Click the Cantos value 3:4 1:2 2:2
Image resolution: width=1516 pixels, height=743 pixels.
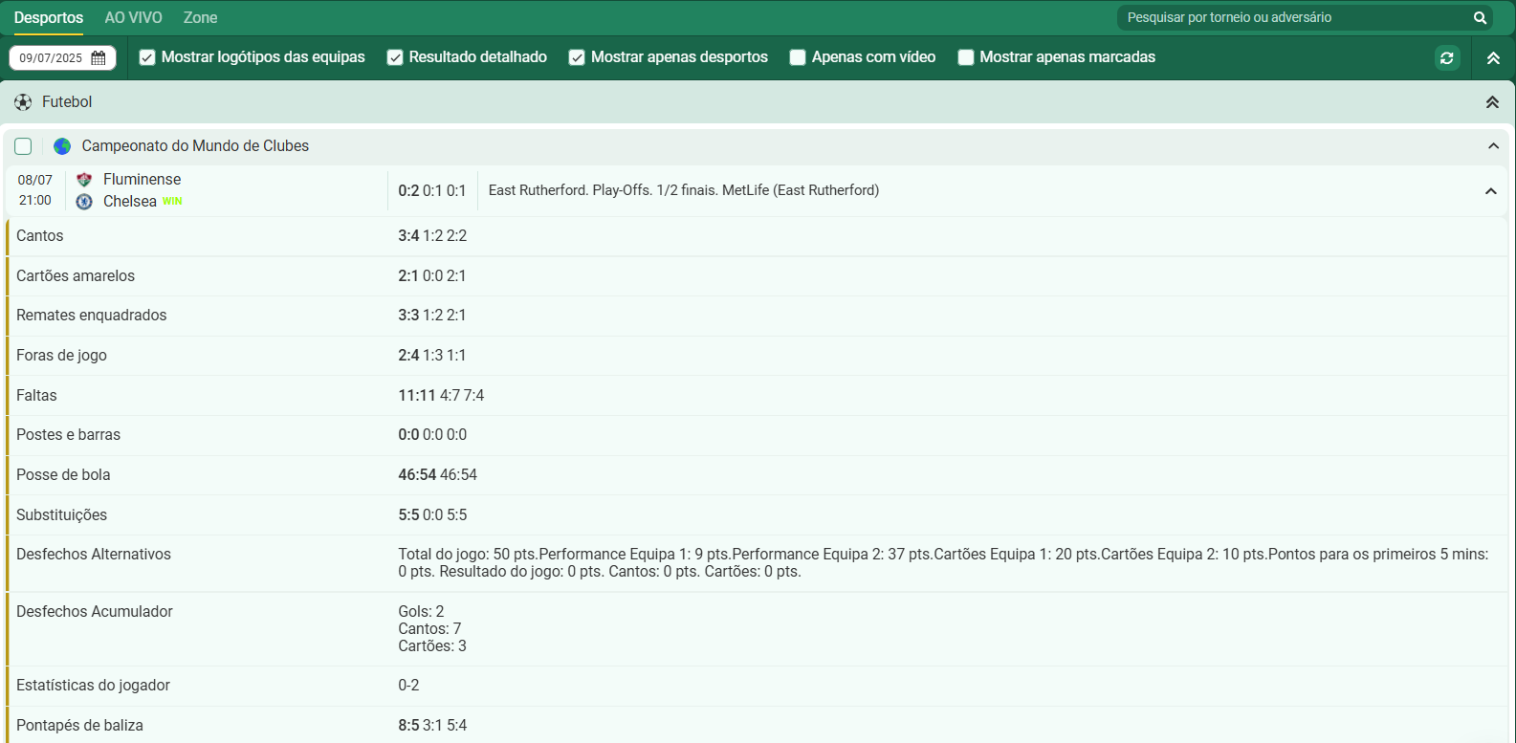432,236
